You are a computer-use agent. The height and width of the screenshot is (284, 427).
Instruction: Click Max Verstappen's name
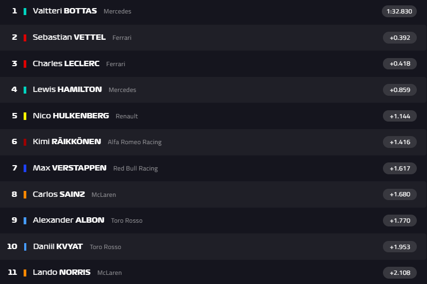pyautogui.click(x=69, y=168)
